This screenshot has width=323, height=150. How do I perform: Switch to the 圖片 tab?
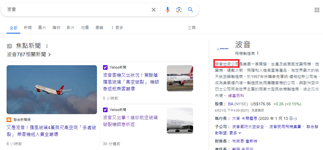42,28
